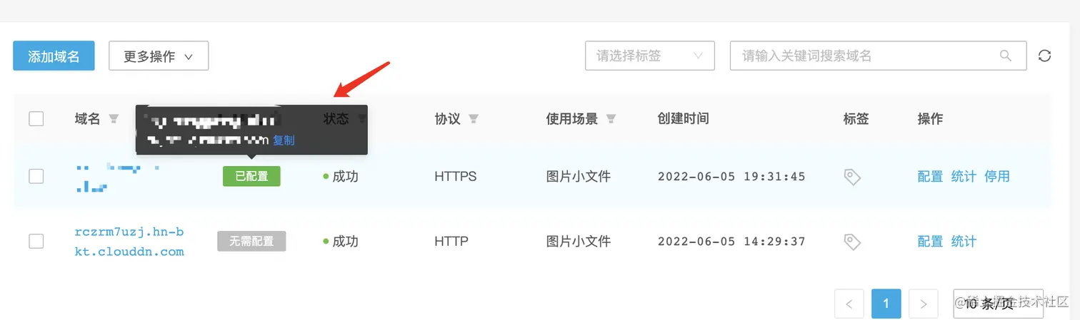This screenshot has width=1080, height=320.
Task: Click the refresh icon beside the search box
Action: click(x=1044, y=56)
